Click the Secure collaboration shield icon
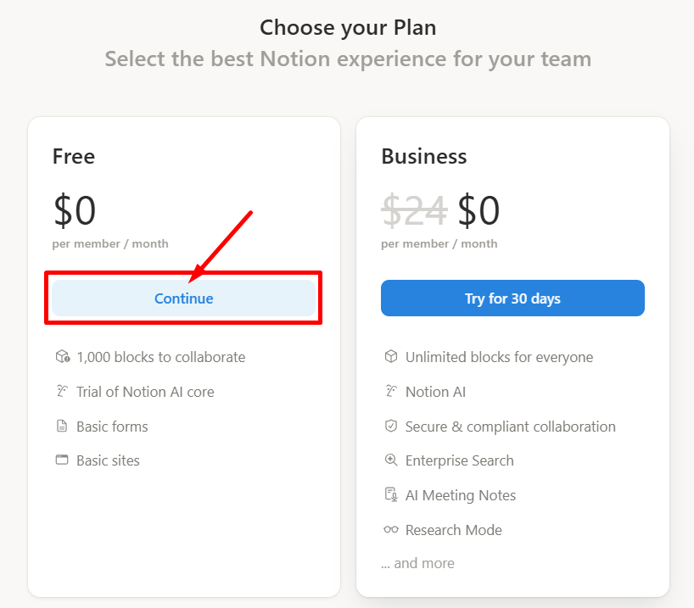Screen dimensions: 694x608 pyautogui.click(x=391, y=427)
